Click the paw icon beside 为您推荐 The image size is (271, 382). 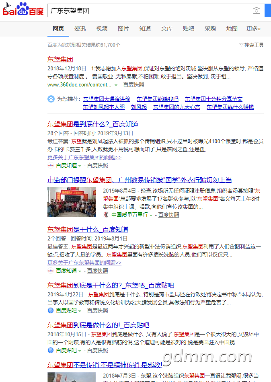(x=51, y=99)
